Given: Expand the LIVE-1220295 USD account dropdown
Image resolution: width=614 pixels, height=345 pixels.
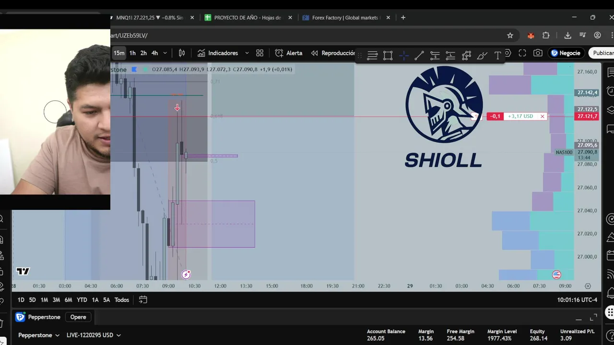Looking at the screenshot, I should tap(94, 335).
